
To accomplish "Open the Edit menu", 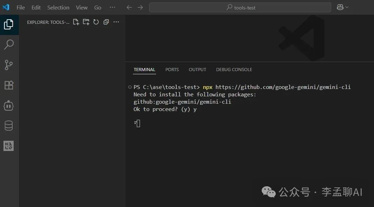I will pyautogui.click(x=36, y=8).
